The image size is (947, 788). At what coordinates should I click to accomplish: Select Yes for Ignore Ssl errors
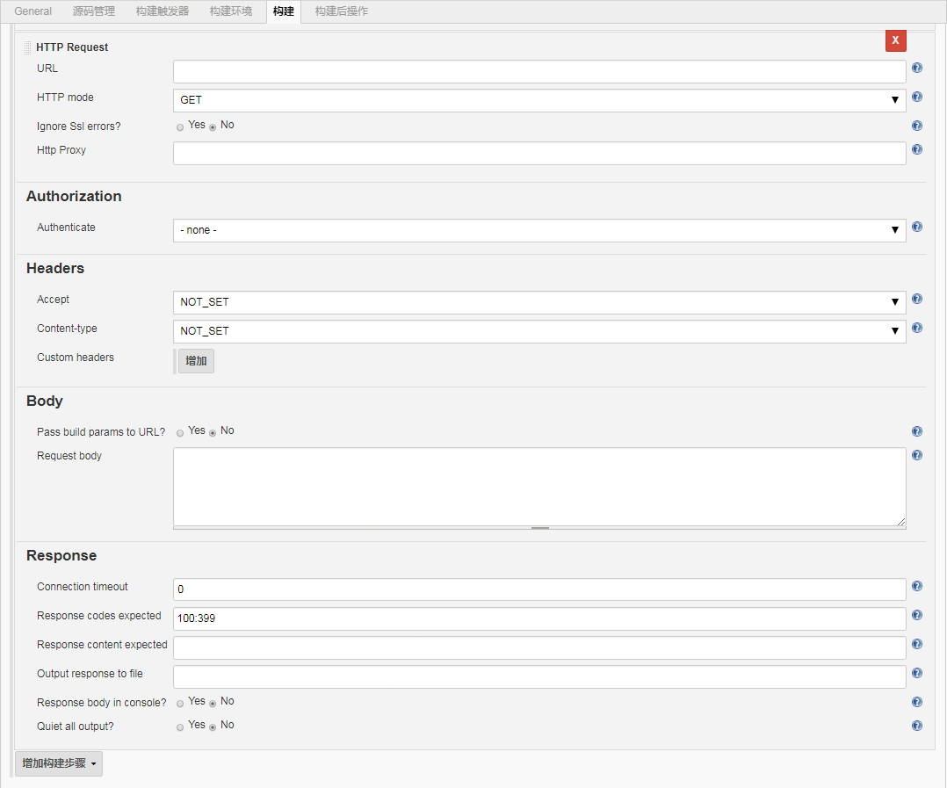tap(180, 127)
